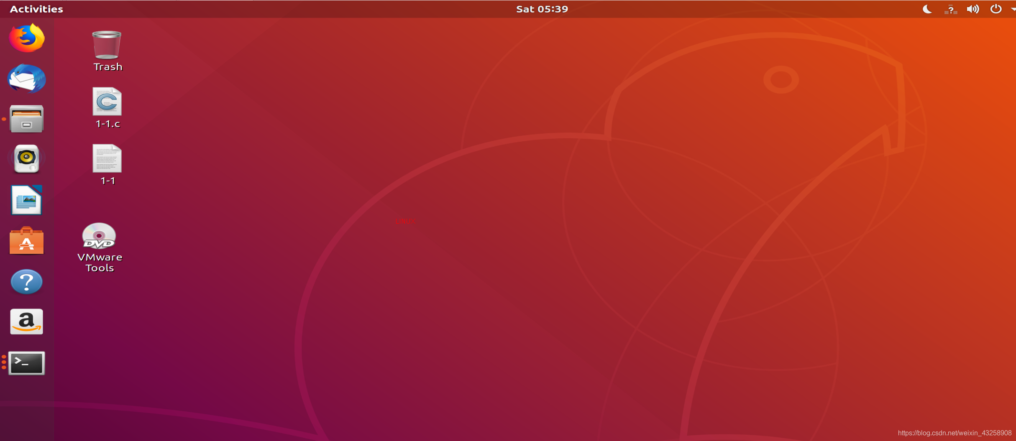
Task: Open LibreOffice Writer from the dock
Action: tap(26, 200)
